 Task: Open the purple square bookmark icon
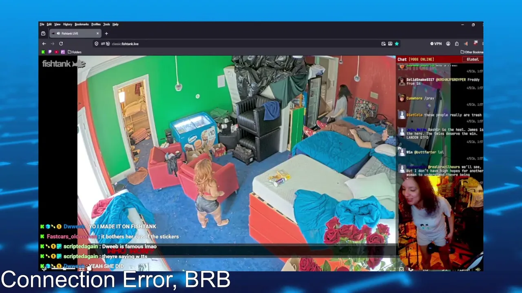coord(63,52)
